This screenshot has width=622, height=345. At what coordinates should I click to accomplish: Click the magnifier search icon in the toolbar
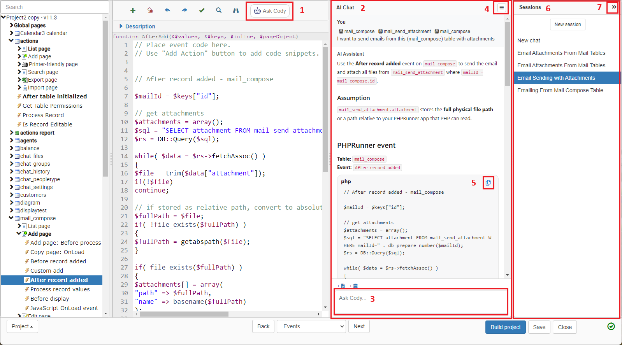[219, 11]
